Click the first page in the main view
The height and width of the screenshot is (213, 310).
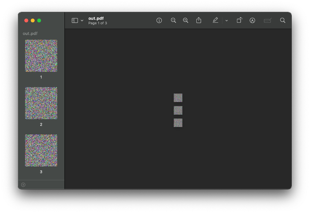click(x=178, y=98)
